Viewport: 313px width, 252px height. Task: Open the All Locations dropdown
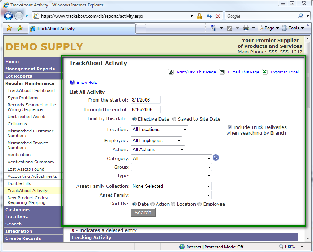coord(160,129)
